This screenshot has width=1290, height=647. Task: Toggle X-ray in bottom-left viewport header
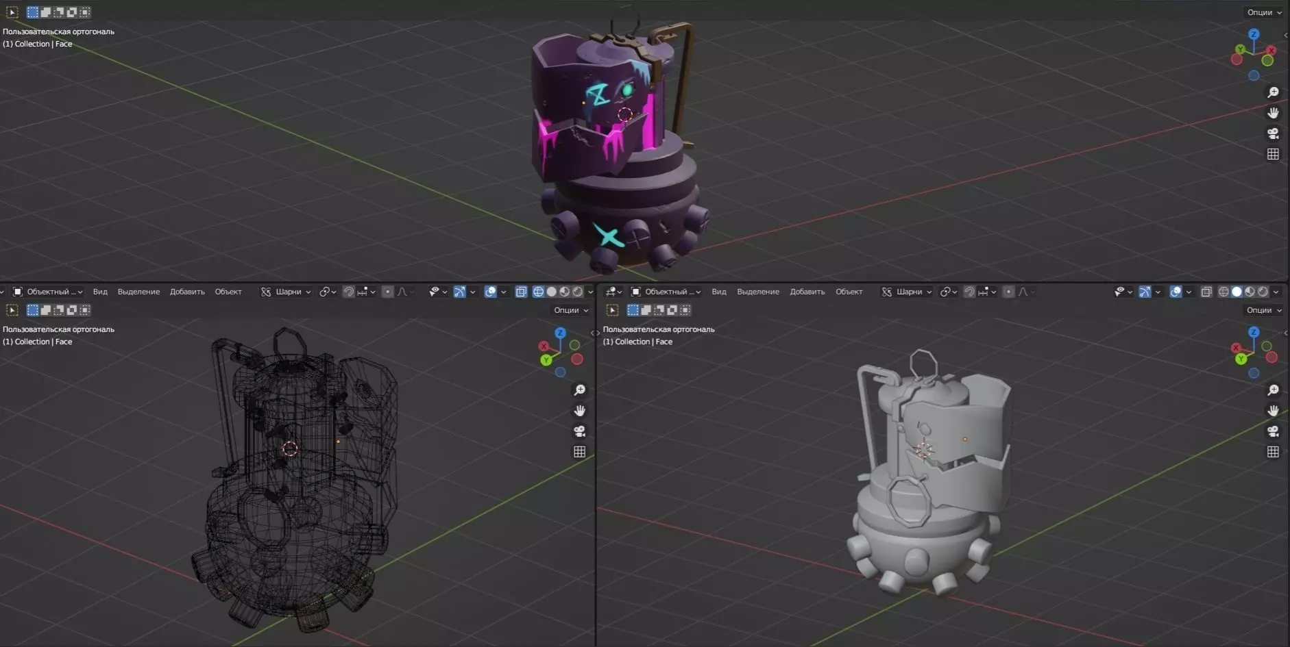point(521,292)
